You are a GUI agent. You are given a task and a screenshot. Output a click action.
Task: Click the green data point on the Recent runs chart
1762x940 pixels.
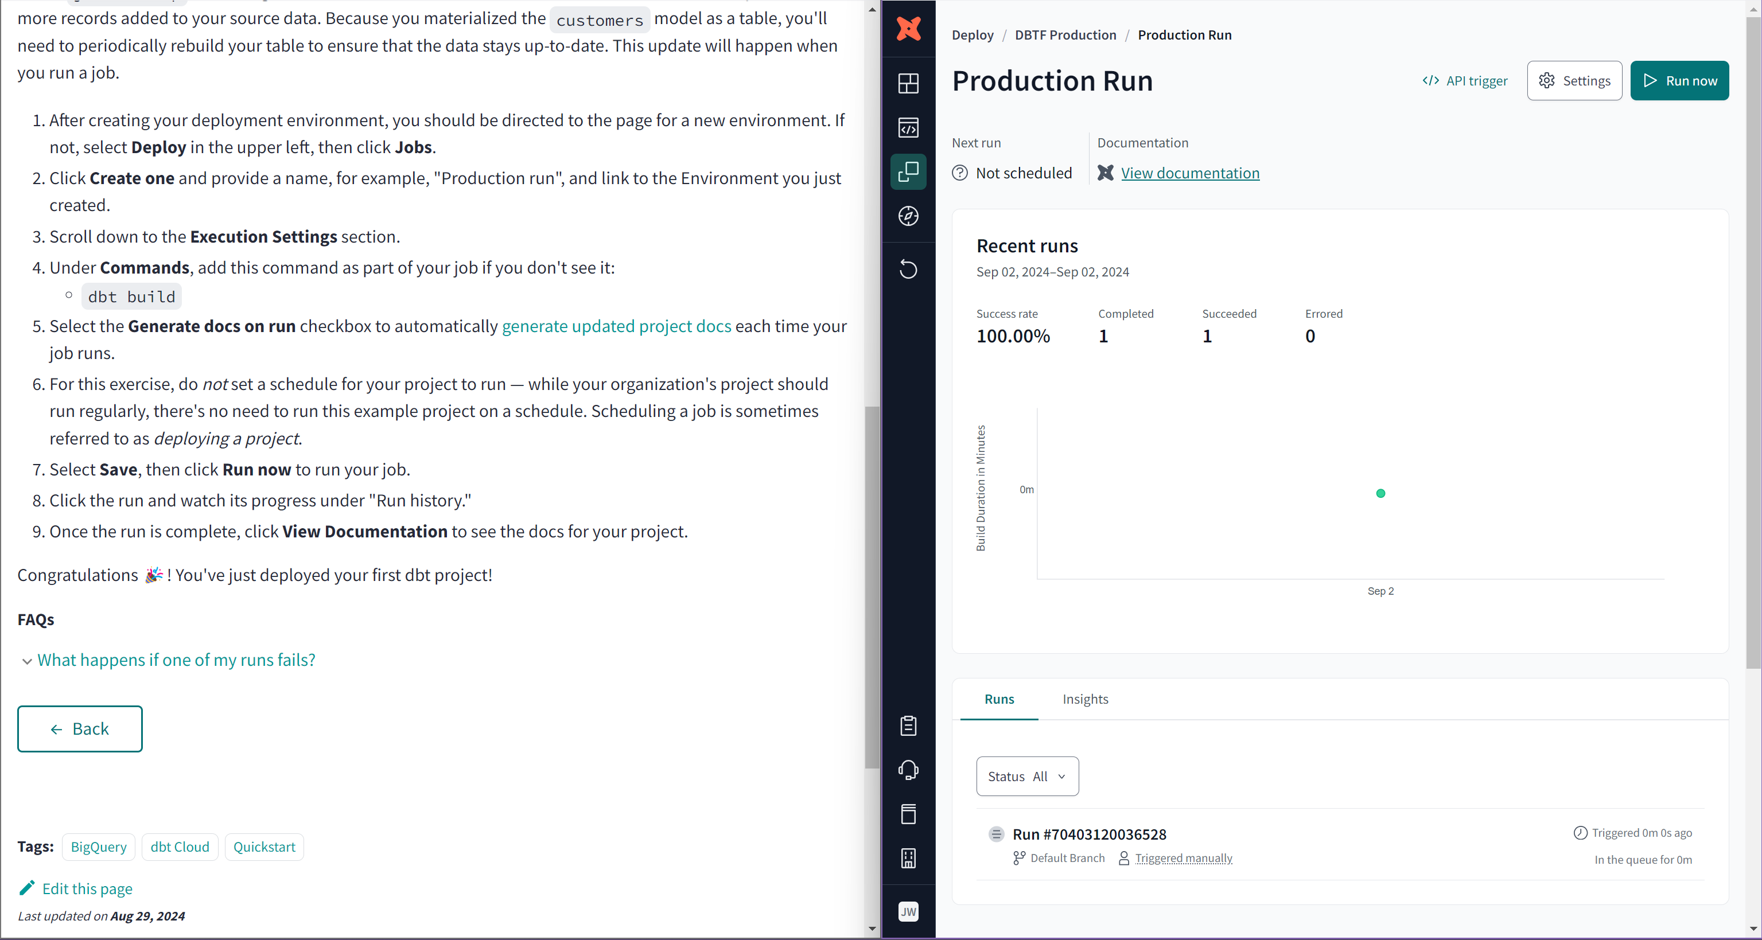pyautogui.click(x=1380, y=493)
